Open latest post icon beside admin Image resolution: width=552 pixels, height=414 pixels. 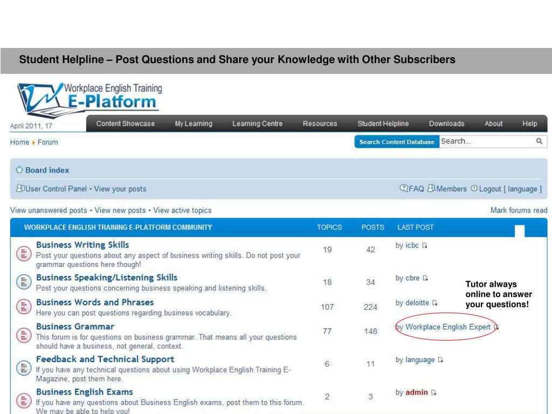[433, 392]
